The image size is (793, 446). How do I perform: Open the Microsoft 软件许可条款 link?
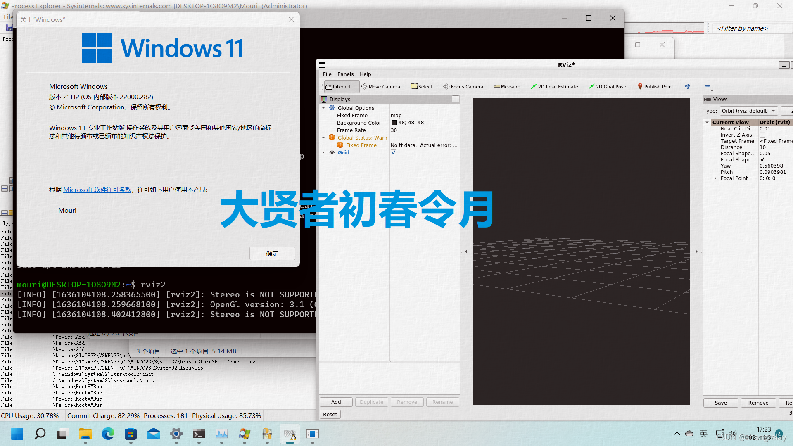point(97,190)
